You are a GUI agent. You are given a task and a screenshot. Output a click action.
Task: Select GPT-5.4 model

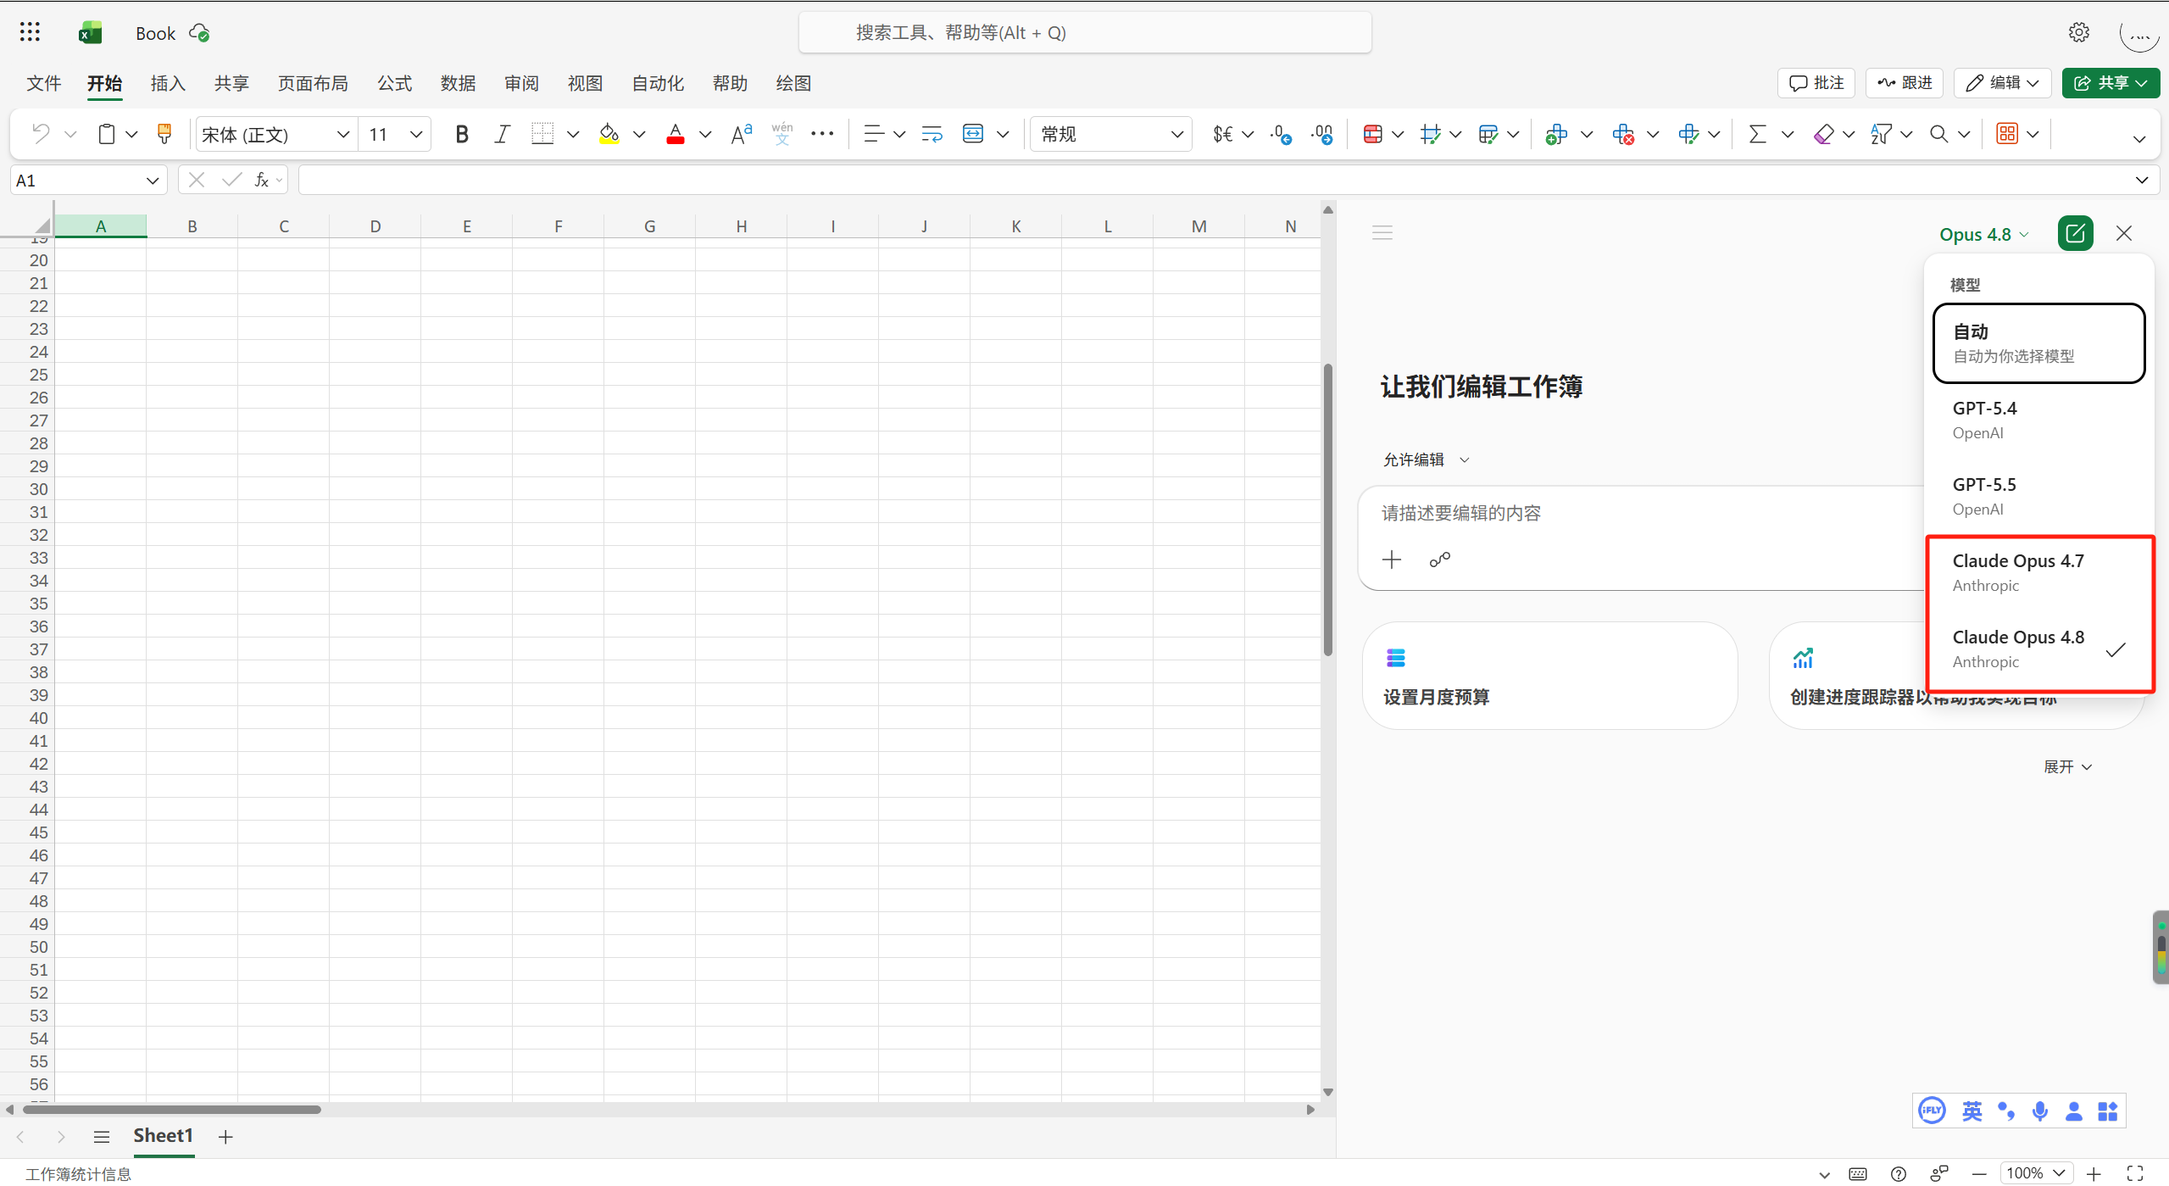(x=2038, y=420)
